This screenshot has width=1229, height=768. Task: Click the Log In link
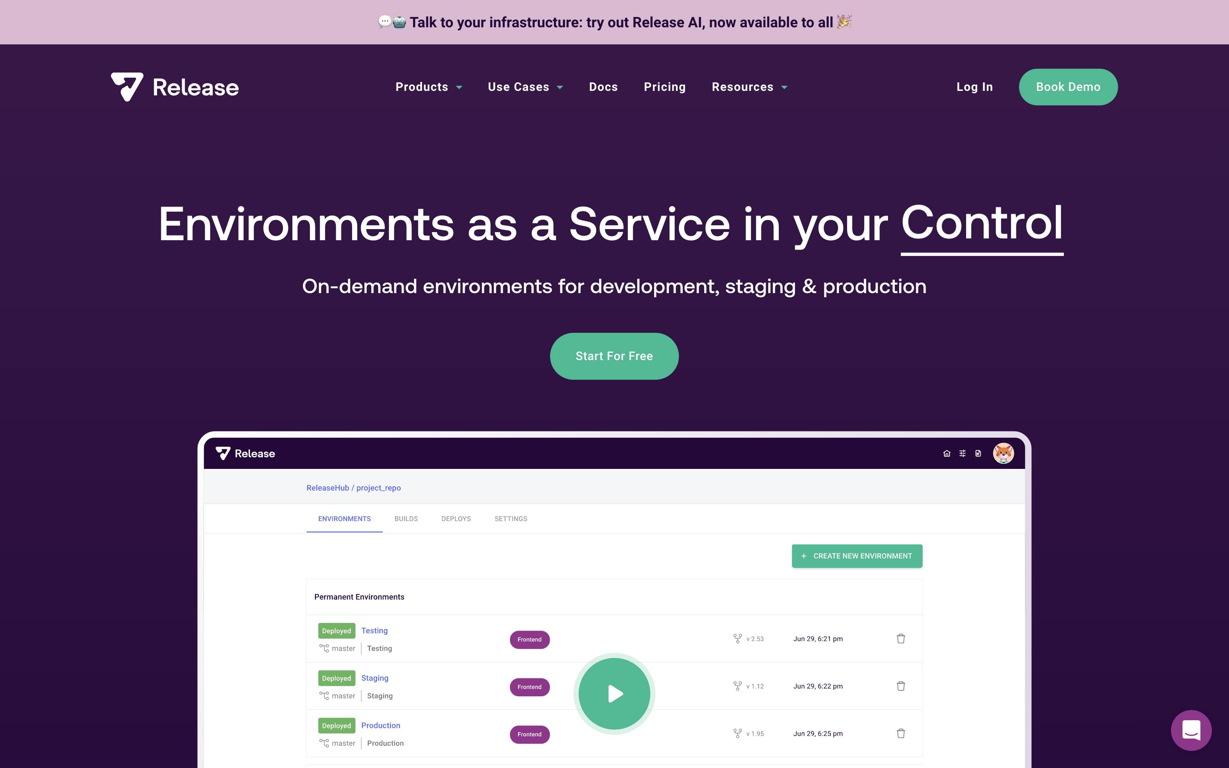[x=975, y=87]
